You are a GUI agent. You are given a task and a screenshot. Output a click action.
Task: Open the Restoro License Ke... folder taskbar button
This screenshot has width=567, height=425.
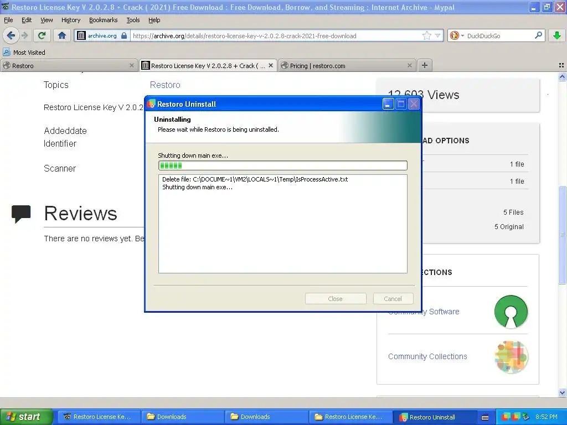coord(350,417)
